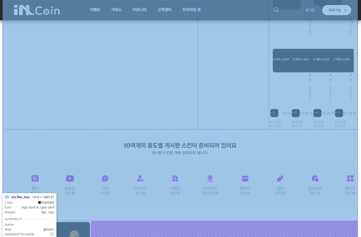
Task: Click the 로그인 button
Action: point(310,10)
